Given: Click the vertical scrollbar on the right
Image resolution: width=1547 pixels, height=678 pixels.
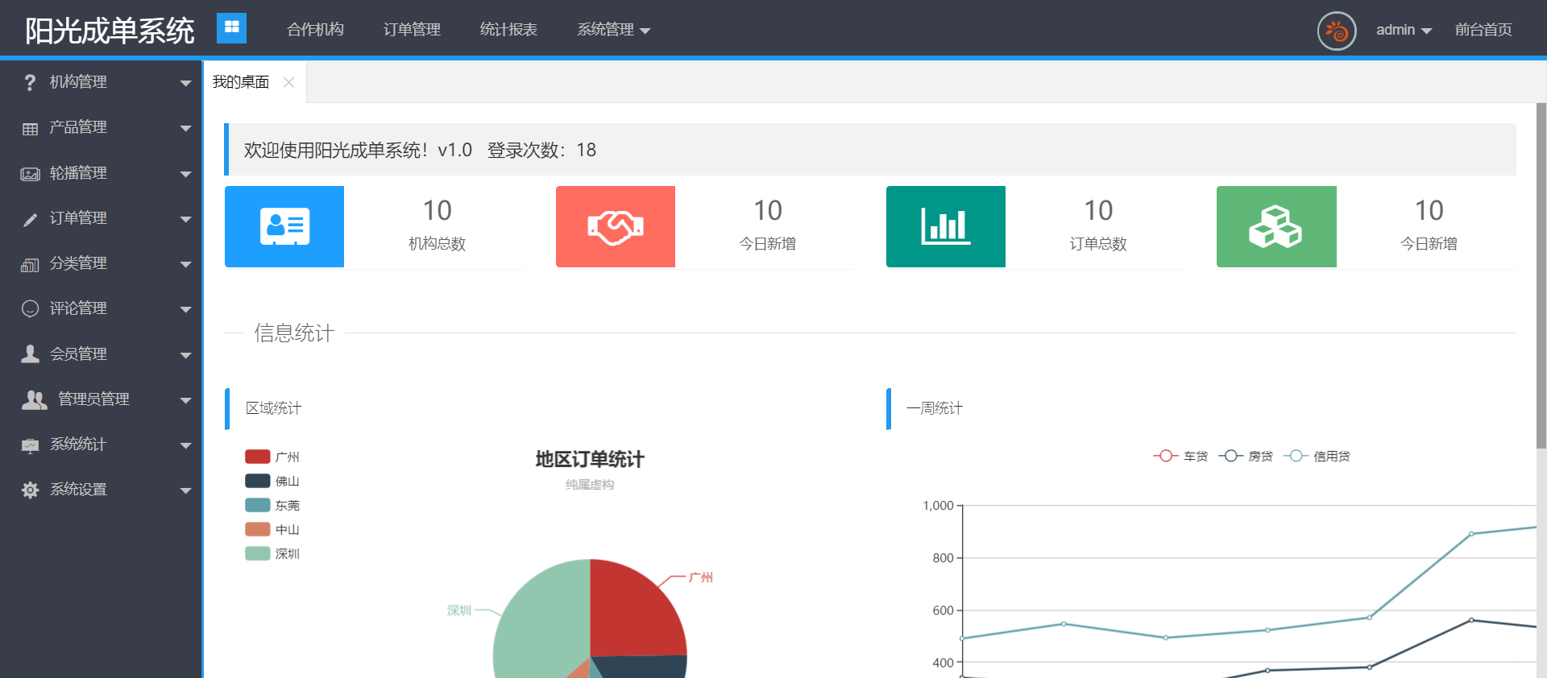Looking at the screenshot, I should point(1541,274).
